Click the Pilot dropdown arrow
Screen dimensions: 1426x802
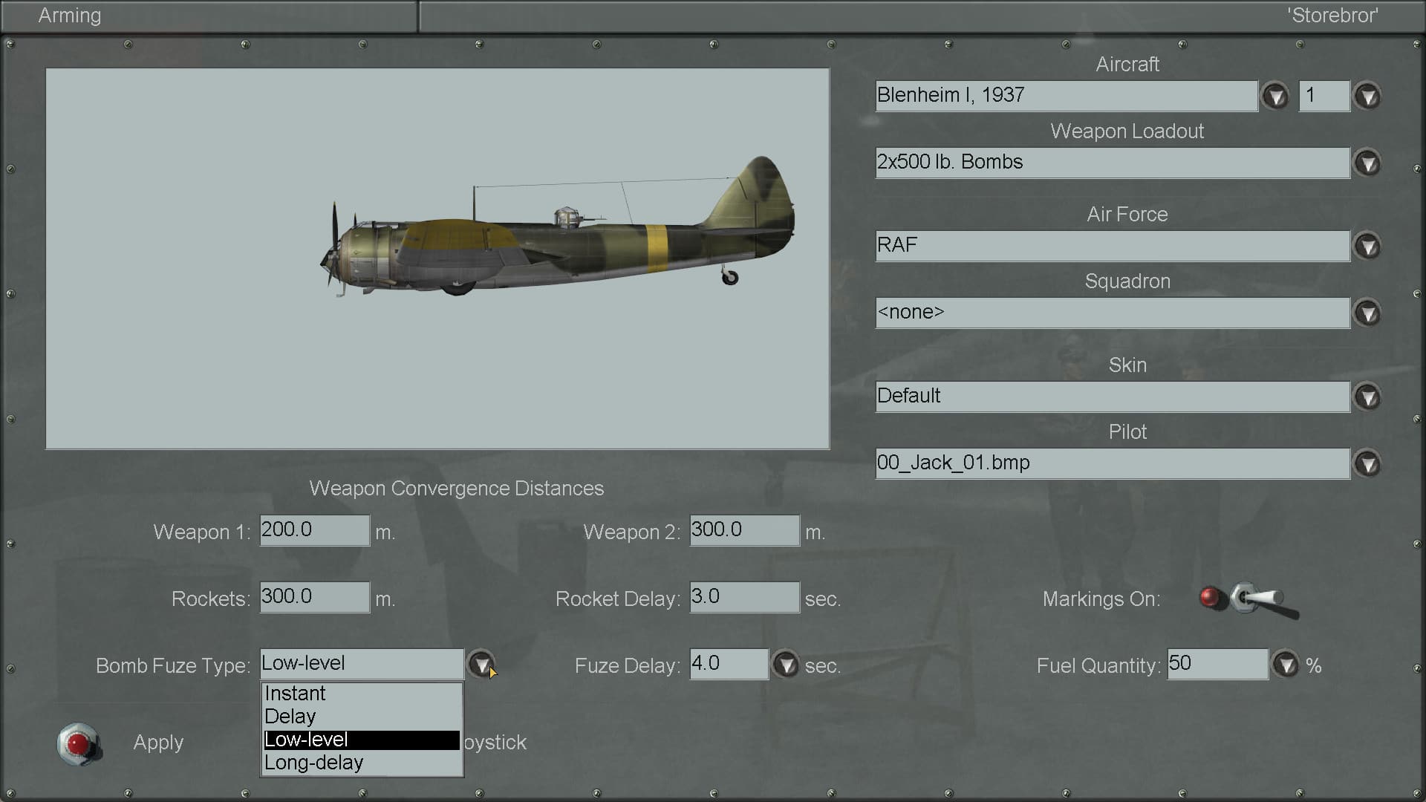point(1367,464)
